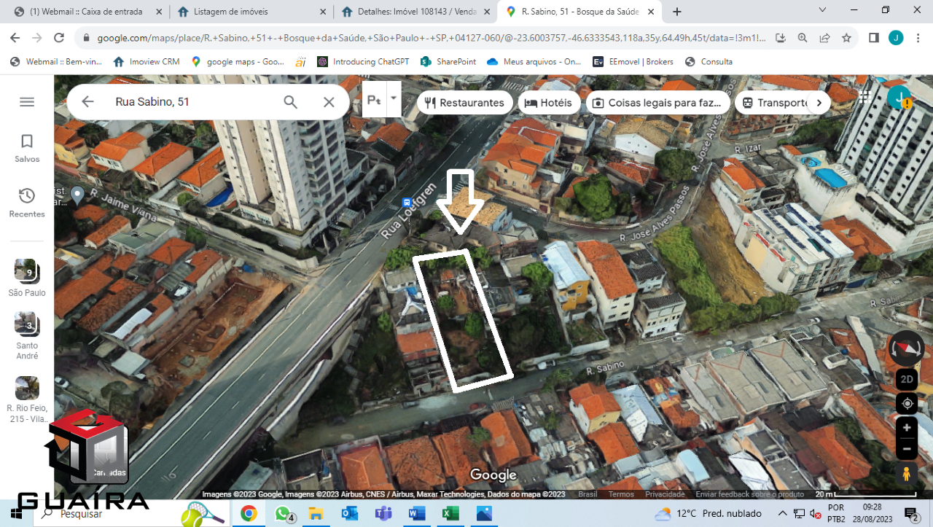Click the back arrow in search box
The width and height of the screenshot is (933, 527).
click(x=88, y=102)
